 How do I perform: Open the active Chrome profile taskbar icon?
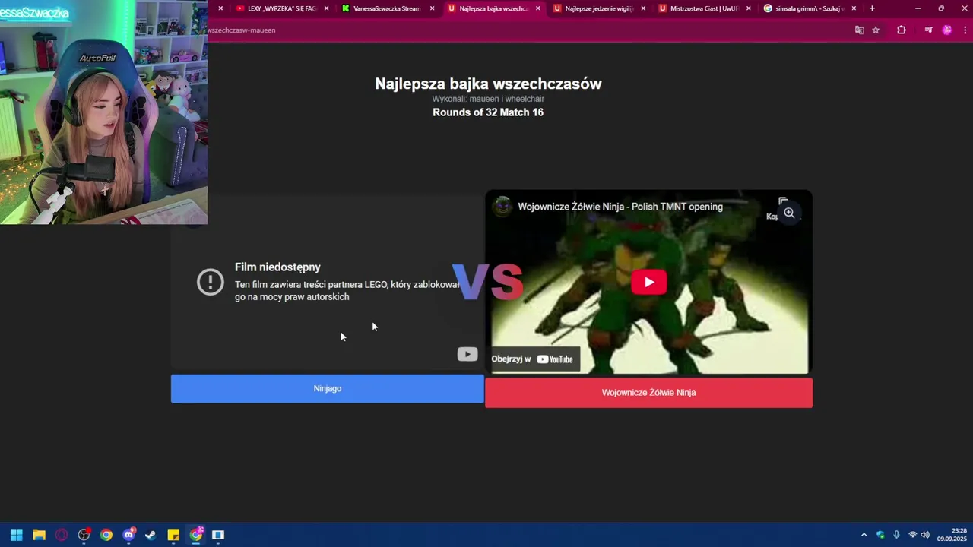[196, 535]
